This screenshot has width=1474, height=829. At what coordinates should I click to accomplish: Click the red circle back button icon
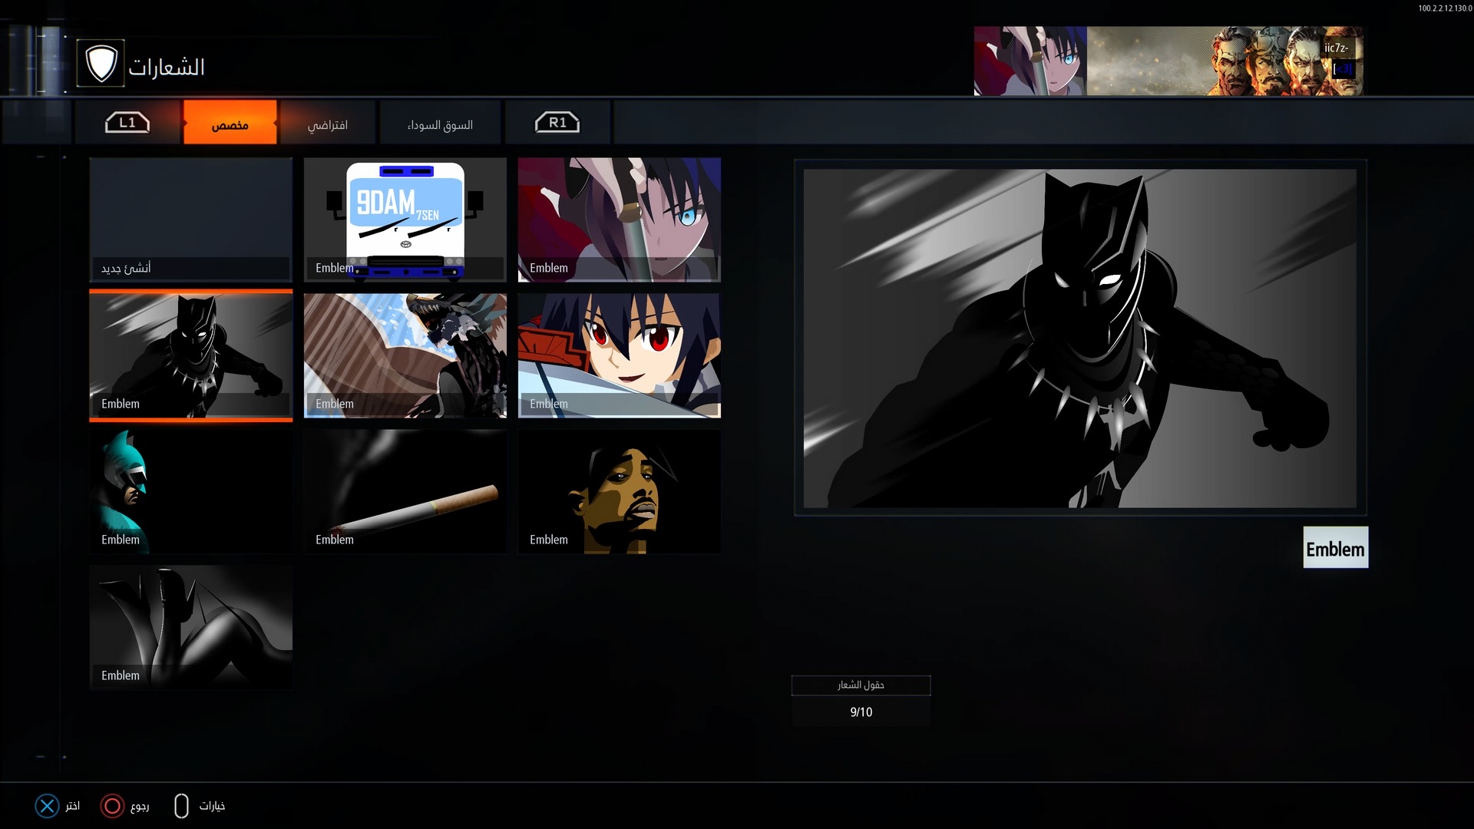pos(112,805)
